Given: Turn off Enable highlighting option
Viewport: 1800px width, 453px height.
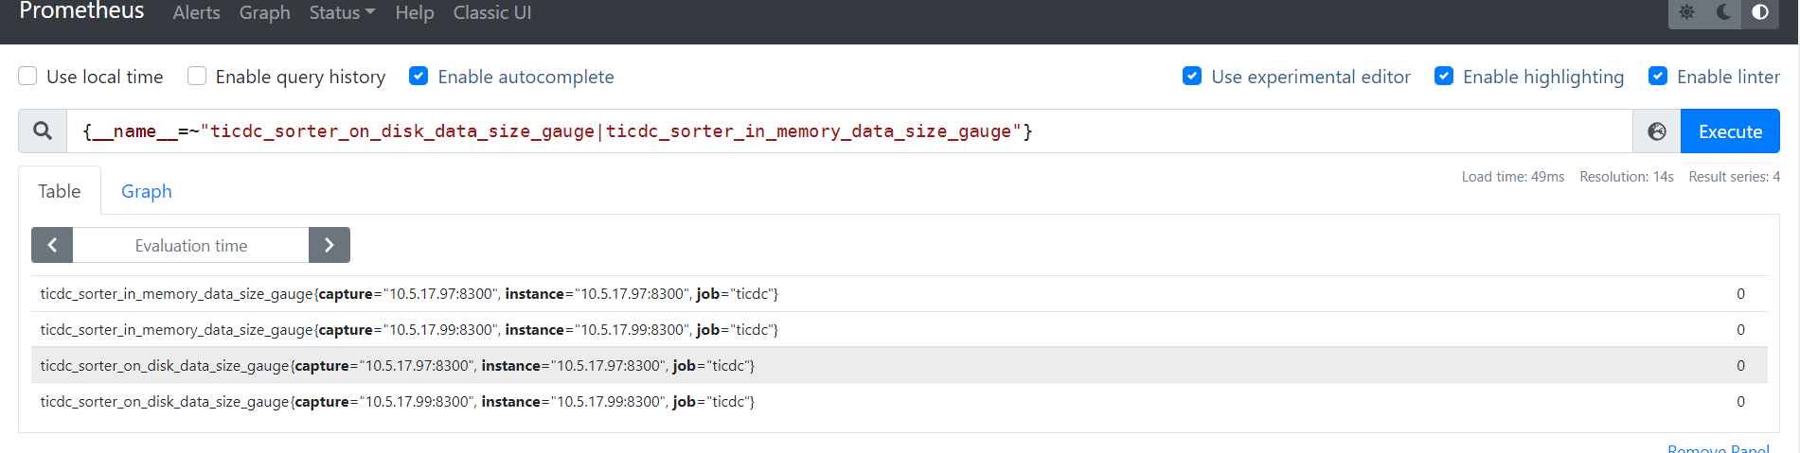Looking at the screenshot, I should 1444,77.
